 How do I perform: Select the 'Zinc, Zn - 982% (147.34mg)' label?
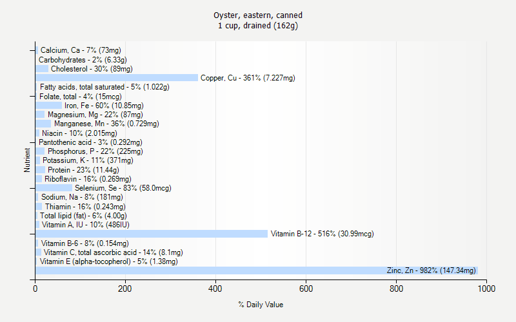point(432,270)
